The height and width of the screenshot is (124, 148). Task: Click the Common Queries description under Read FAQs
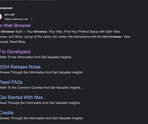pyautogui.click(x=40, y=88)
